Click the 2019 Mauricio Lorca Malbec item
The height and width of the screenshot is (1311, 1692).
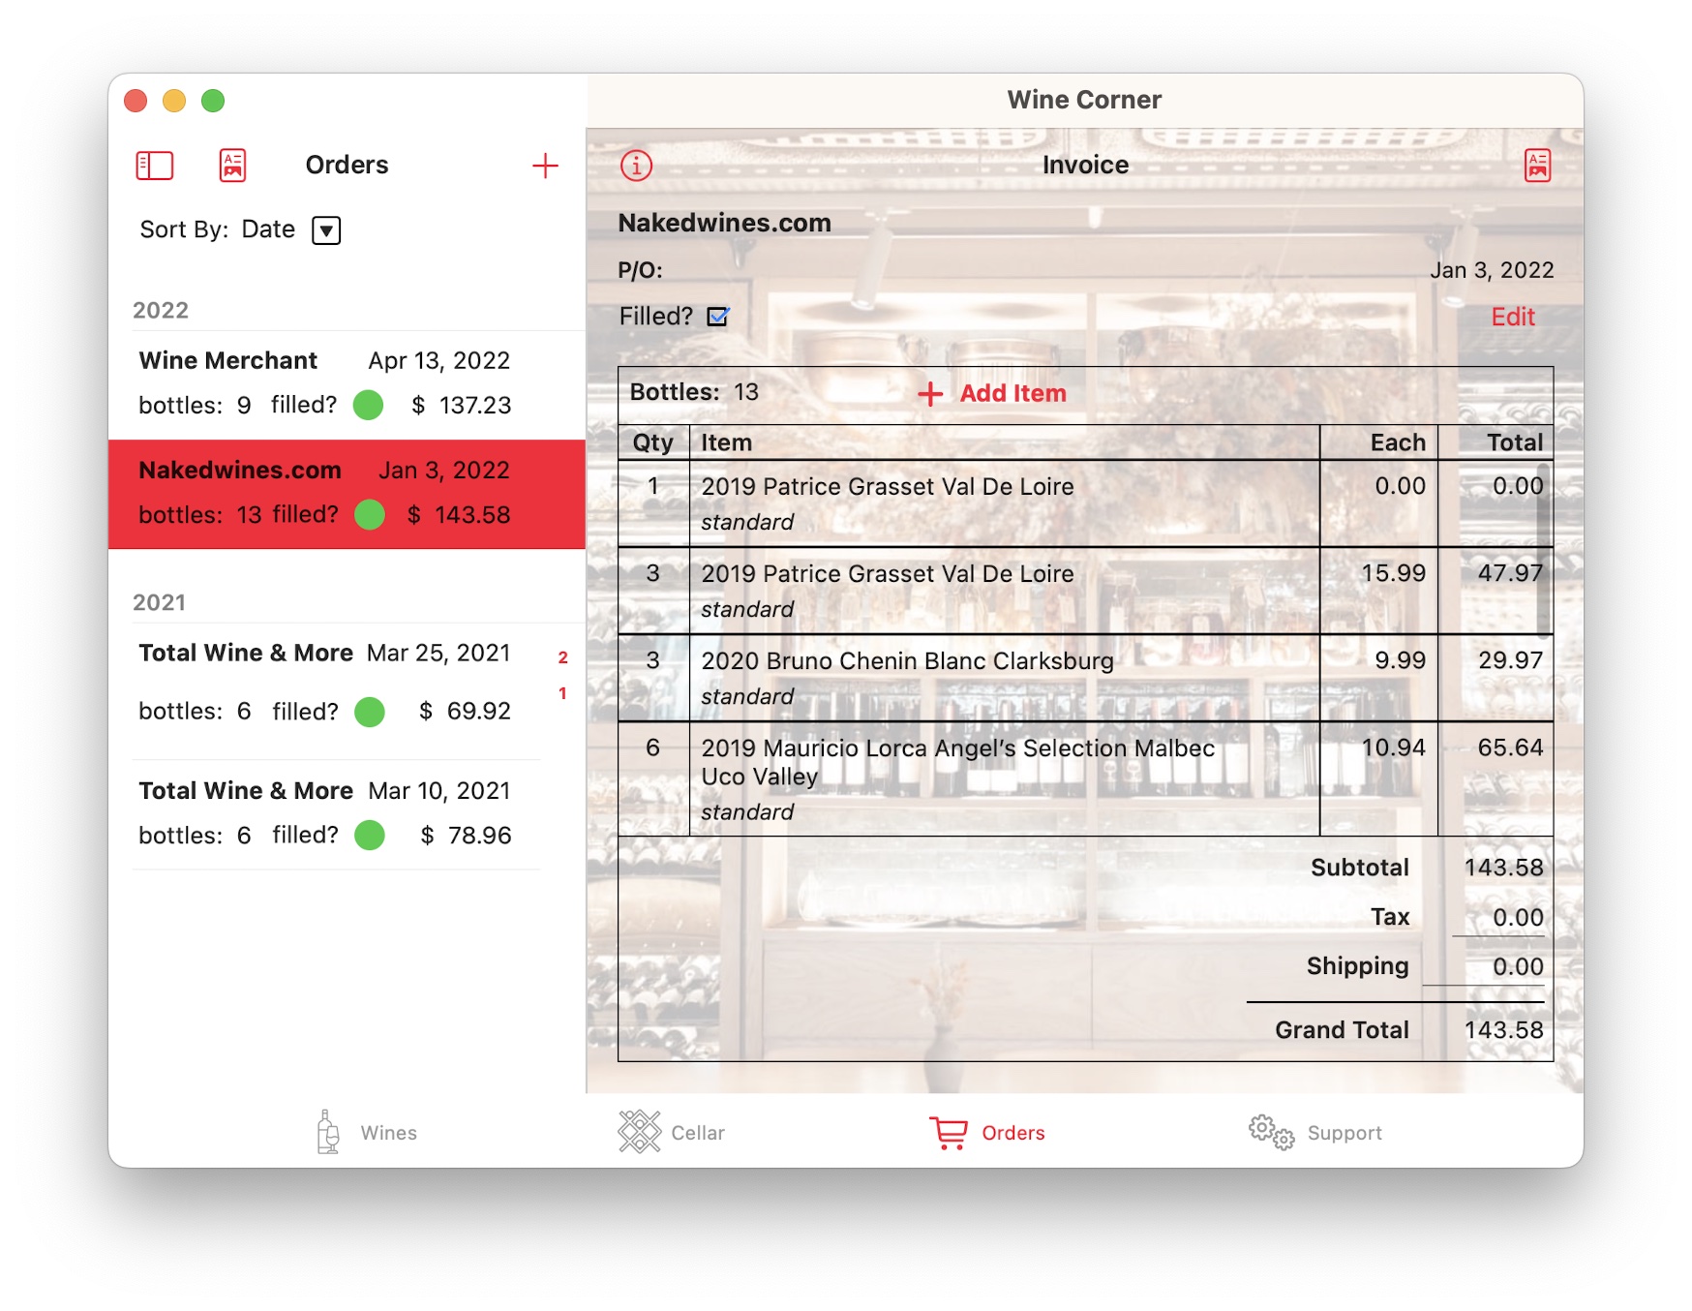(957, 762)
